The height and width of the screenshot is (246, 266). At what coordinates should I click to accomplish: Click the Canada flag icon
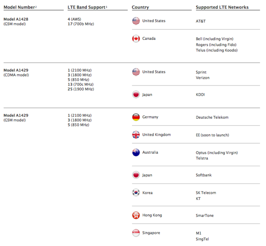136,39
